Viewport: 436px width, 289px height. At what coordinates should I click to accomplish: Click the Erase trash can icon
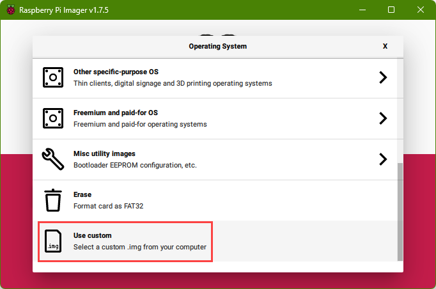53,200
